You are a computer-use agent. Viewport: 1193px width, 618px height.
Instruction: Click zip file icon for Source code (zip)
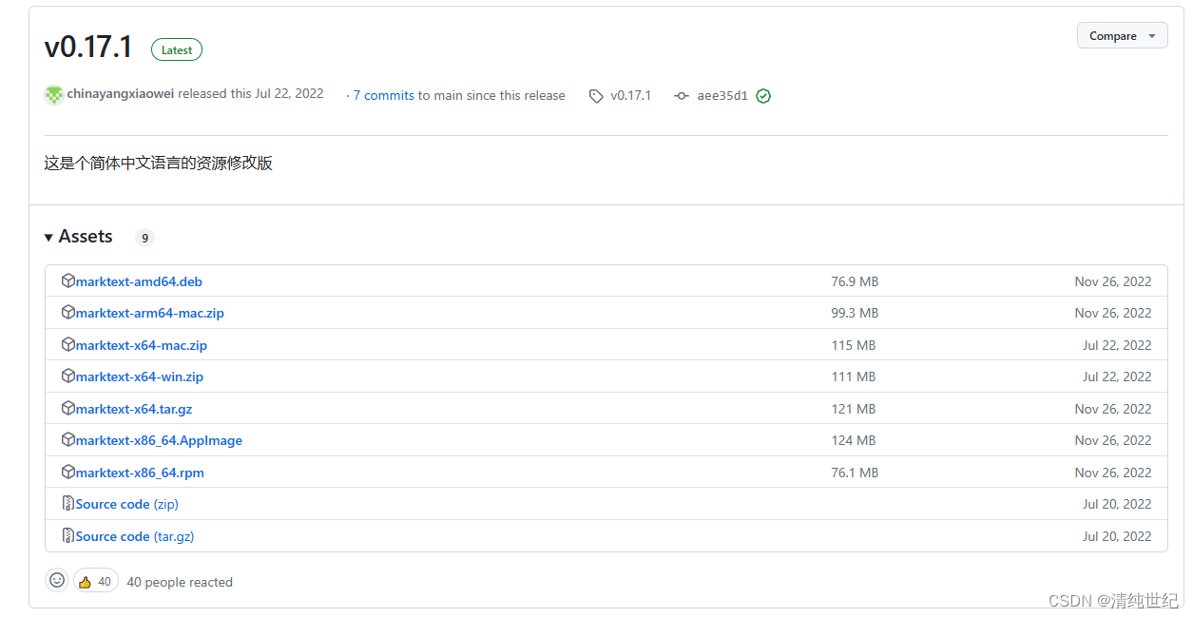68,503
